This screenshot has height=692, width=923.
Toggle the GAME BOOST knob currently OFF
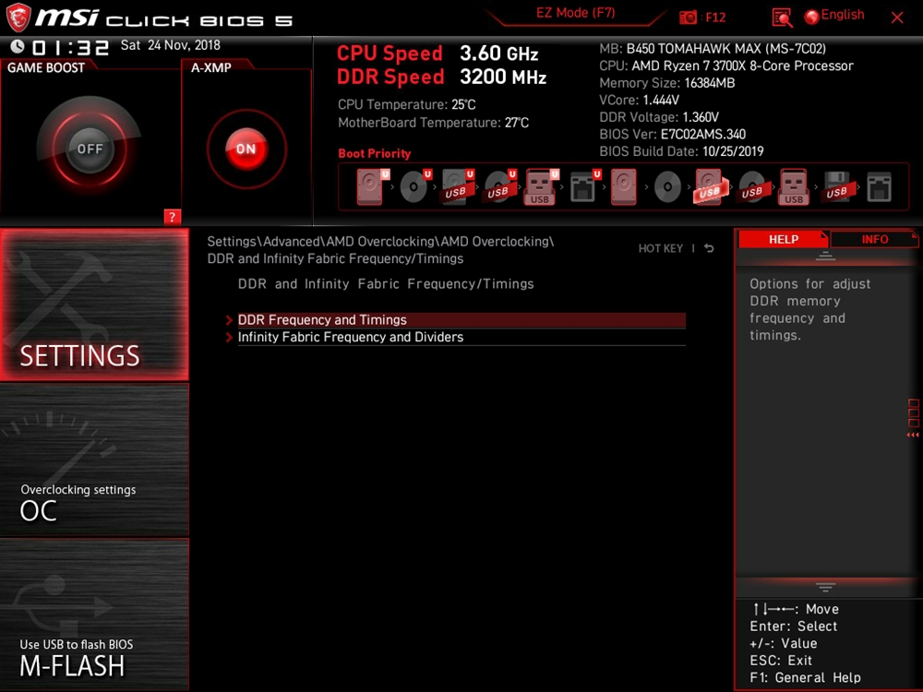tap(90, 149)
